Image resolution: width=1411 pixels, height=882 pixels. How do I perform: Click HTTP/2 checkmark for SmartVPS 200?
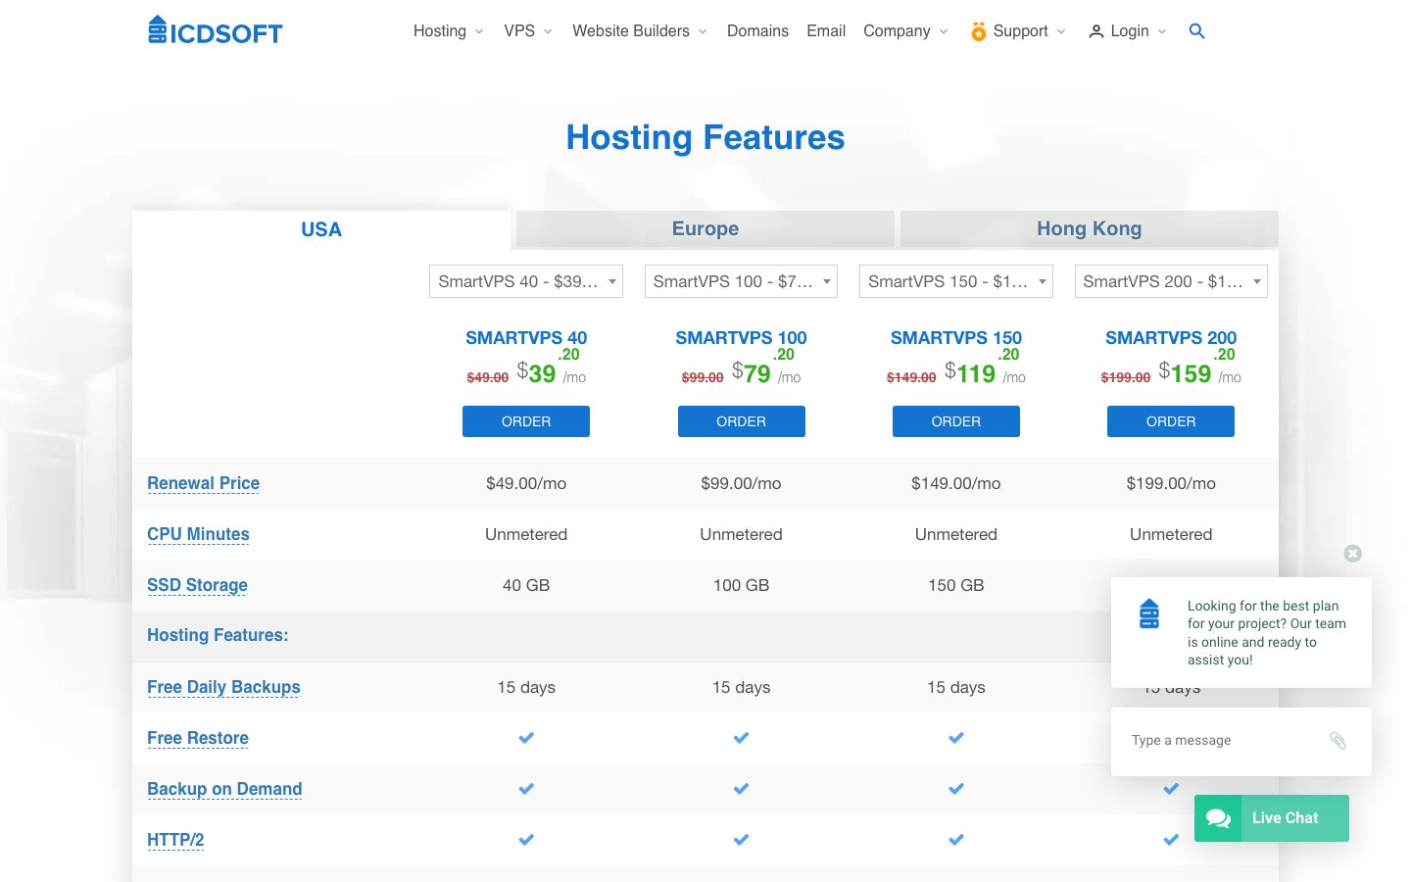[1171, 840]
